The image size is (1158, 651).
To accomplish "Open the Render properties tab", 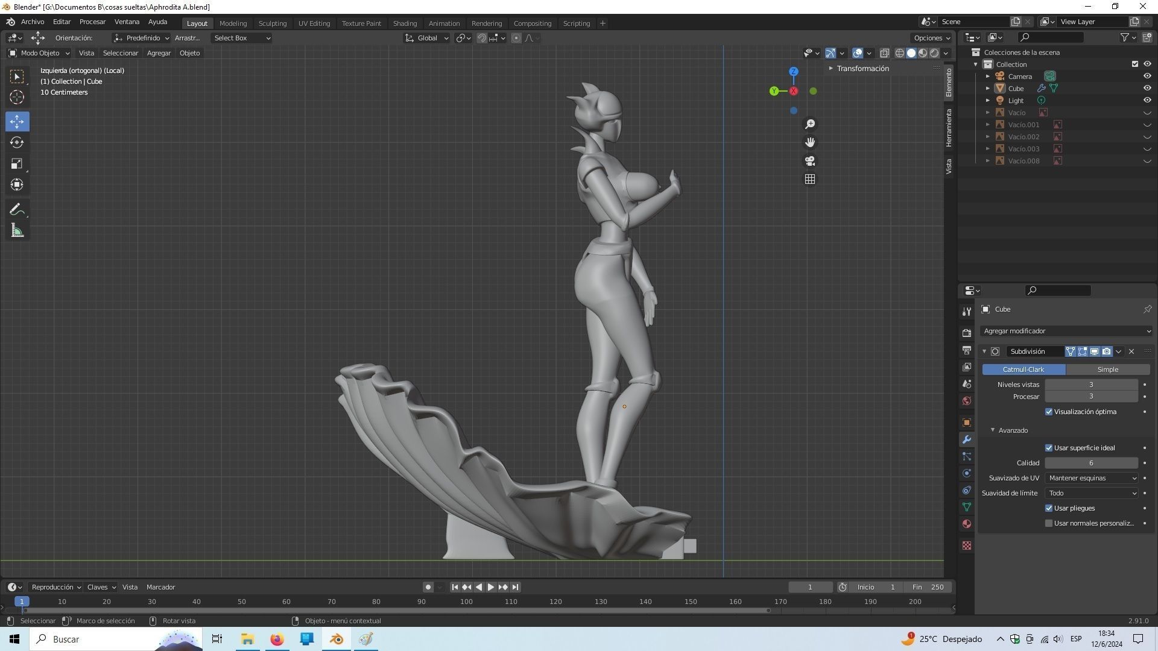I will coord(967,333).
